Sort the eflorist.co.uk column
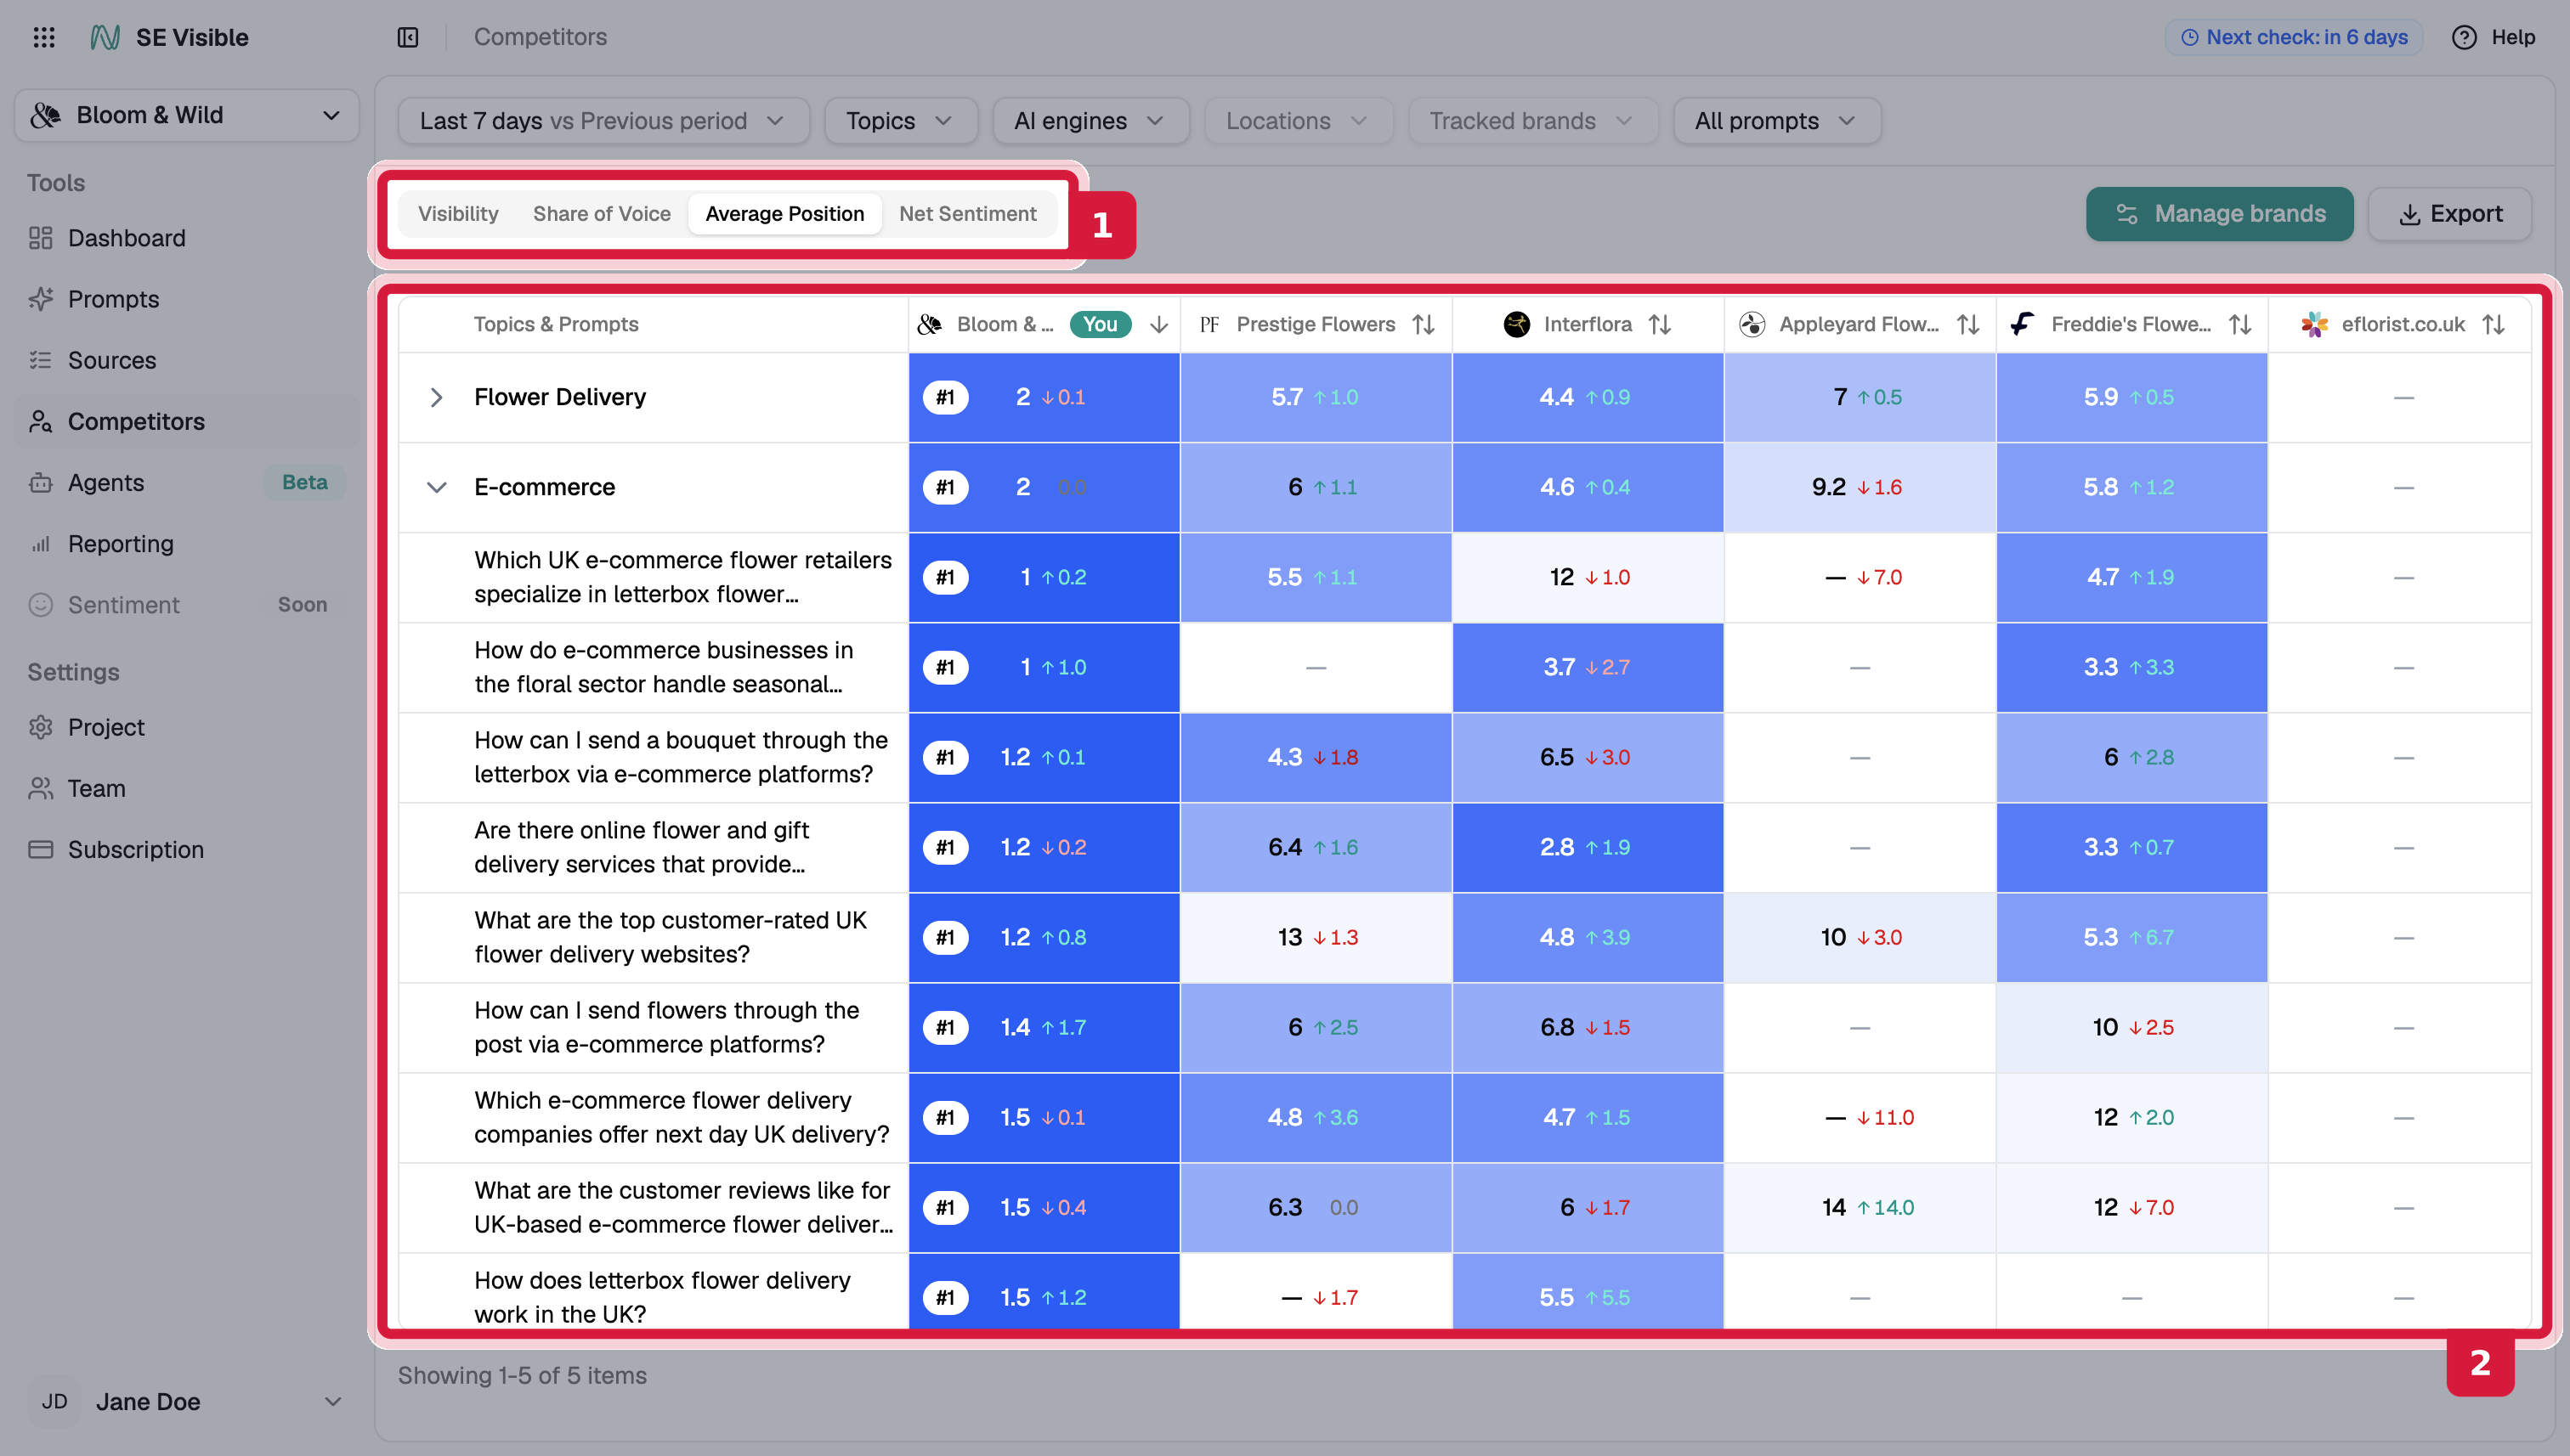 click(x=2494, y=324)
